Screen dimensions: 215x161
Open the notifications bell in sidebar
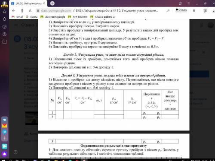pyautogui.click(x=4, y=19)
